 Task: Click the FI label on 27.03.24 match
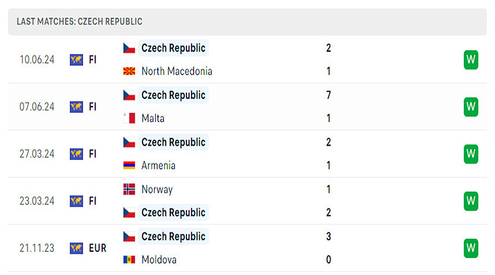(x=92, y=154)
